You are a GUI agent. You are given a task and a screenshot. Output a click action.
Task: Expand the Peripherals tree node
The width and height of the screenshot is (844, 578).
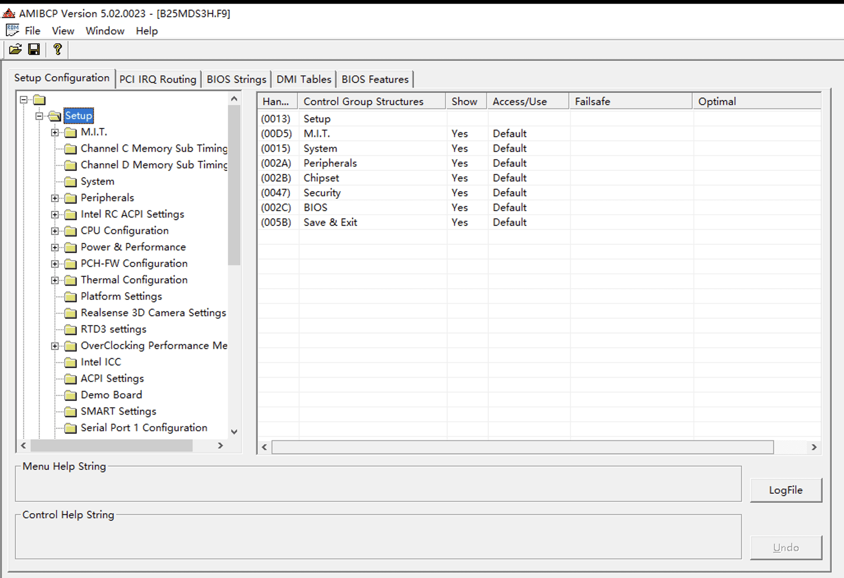tap(55, 198)
